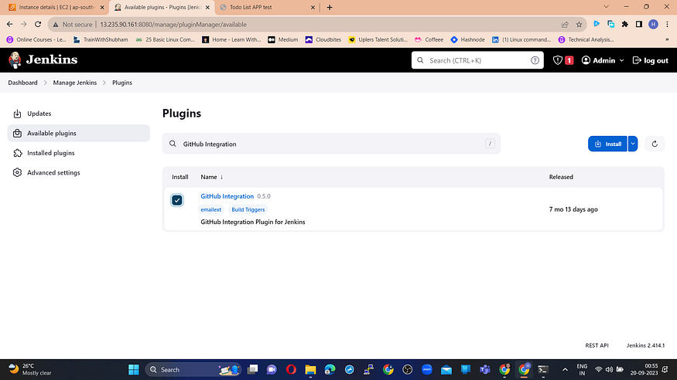This screenshot has height=380, width=677.
Task: Toggle the browser side panel icon
Action: [639, 25]
